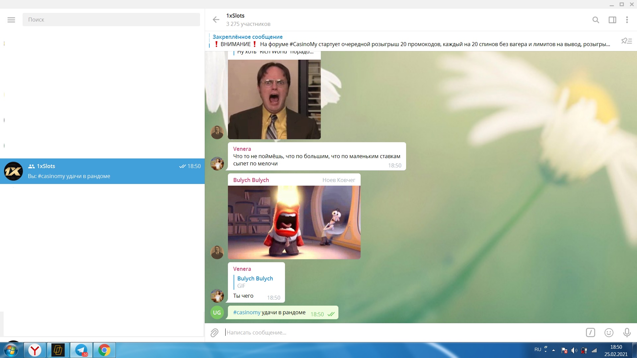
Task: Click Bulych Bulych reply quote in Venera's message
Action: click(x=255, y=282)
